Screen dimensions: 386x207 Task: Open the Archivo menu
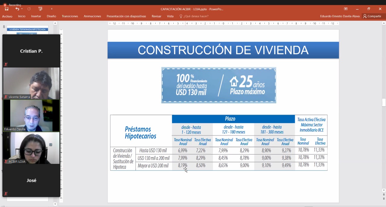(x=7, y=16)
